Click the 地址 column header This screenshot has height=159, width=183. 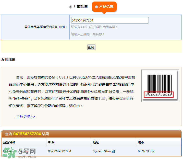(x=96, y=142)
